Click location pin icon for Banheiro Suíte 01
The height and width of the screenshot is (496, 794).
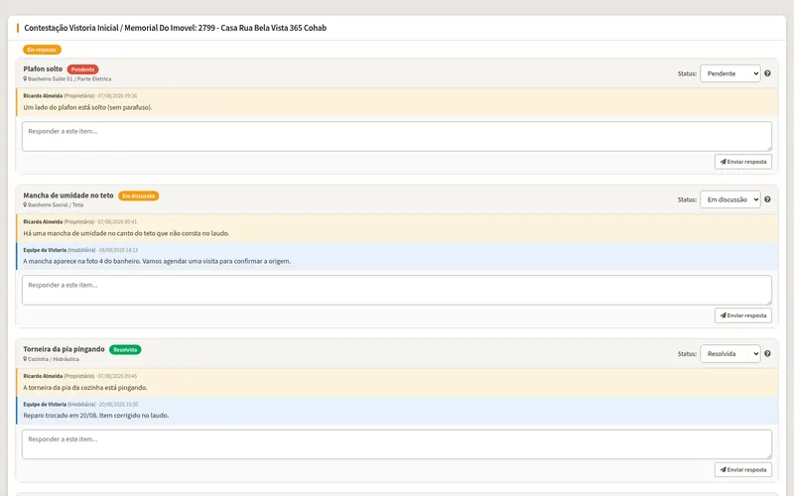(x=25, y=79)
